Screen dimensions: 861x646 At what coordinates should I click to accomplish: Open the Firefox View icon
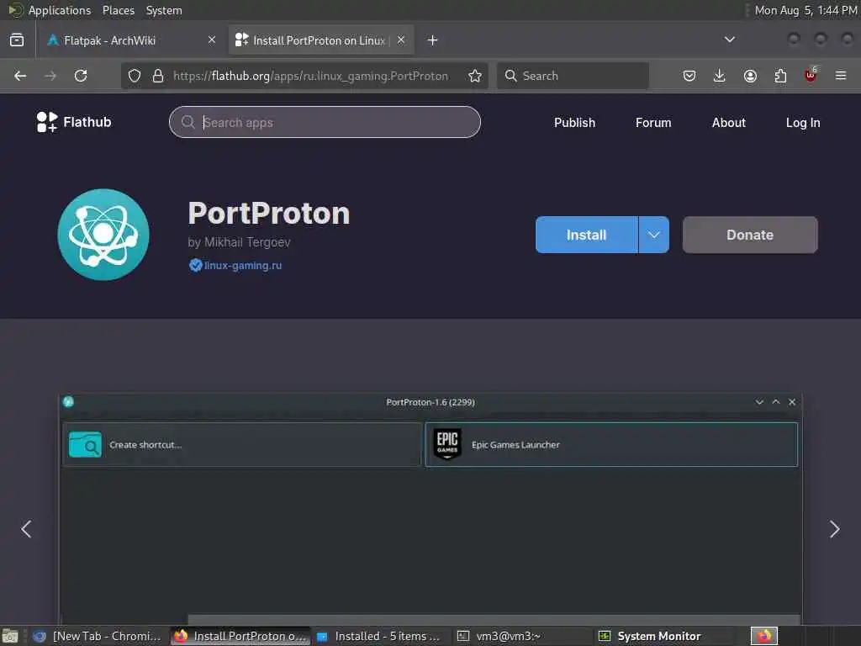tap(17, 40)
